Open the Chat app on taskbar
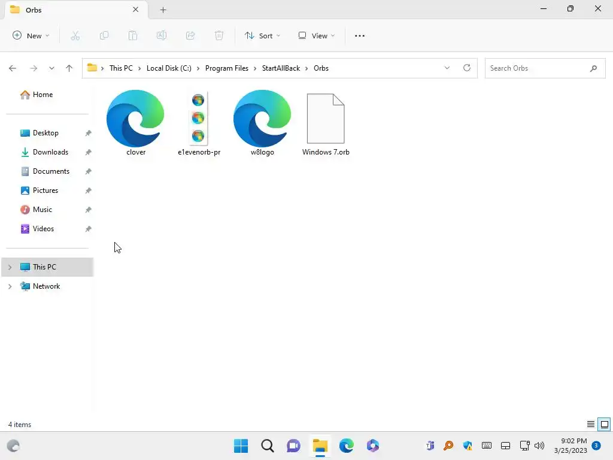The height and width of the screenshot is (460, 613). pyautogui.click(x=293, y=446)
